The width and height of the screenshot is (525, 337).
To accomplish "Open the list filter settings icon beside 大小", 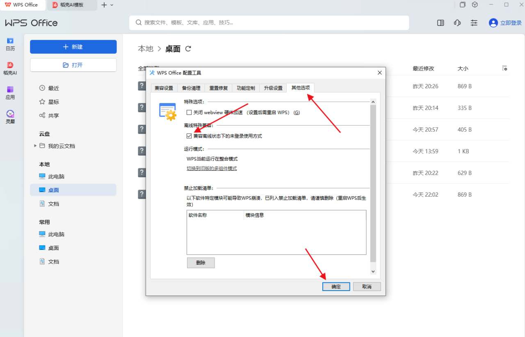I will 505,69.
